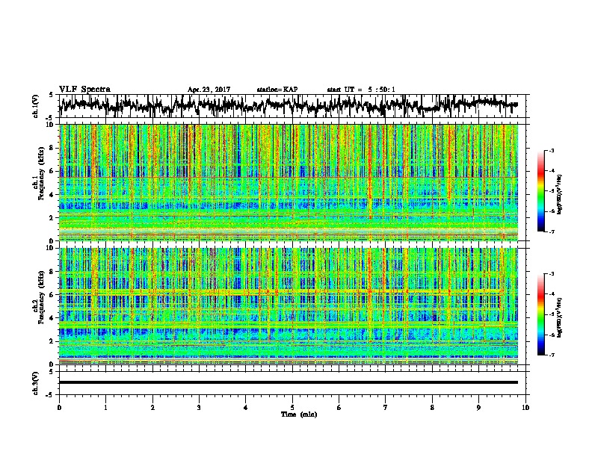Click time axis tick label "8"
Screen dimensions: 592x457
[x=432, y=408]
